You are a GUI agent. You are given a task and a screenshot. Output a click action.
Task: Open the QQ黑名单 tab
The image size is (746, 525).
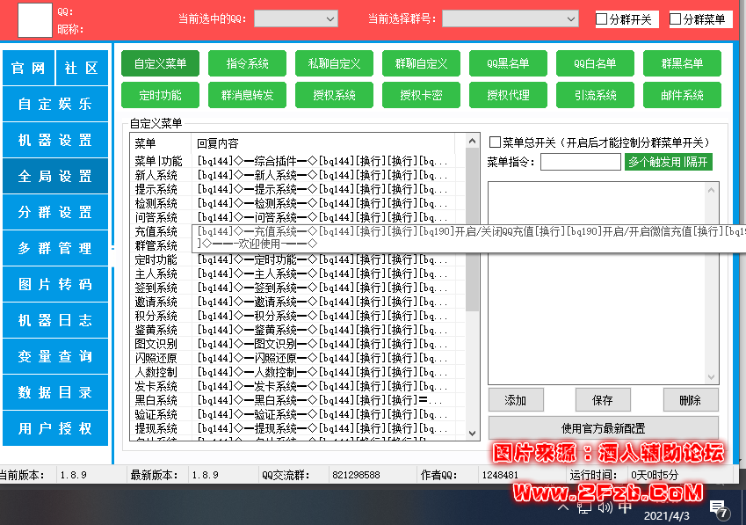[511, 63]
